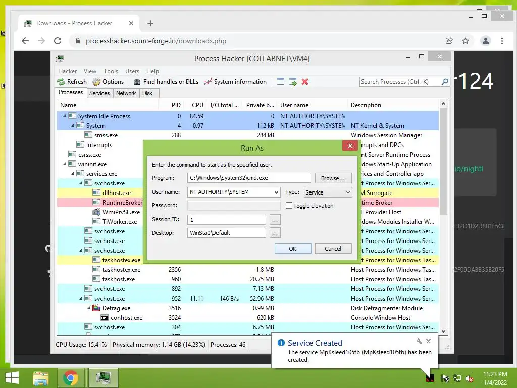Click find window and thread icon
The width and height of the screenshot is (517, 388).
(x=292, y=82)
